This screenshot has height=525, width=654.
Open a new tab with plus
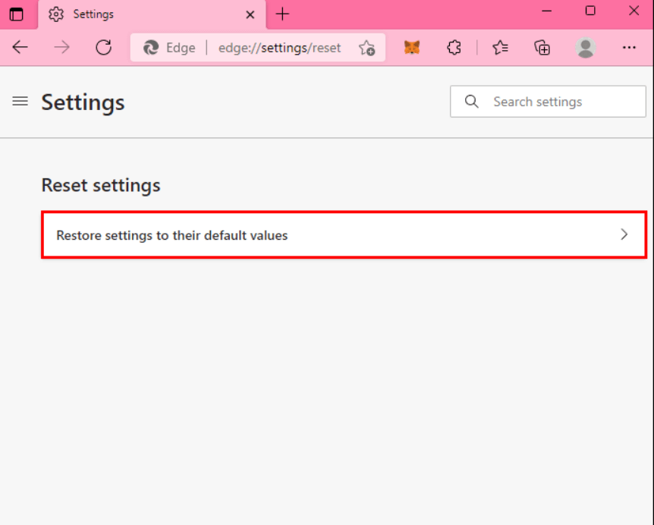click(x=282, y=14)
